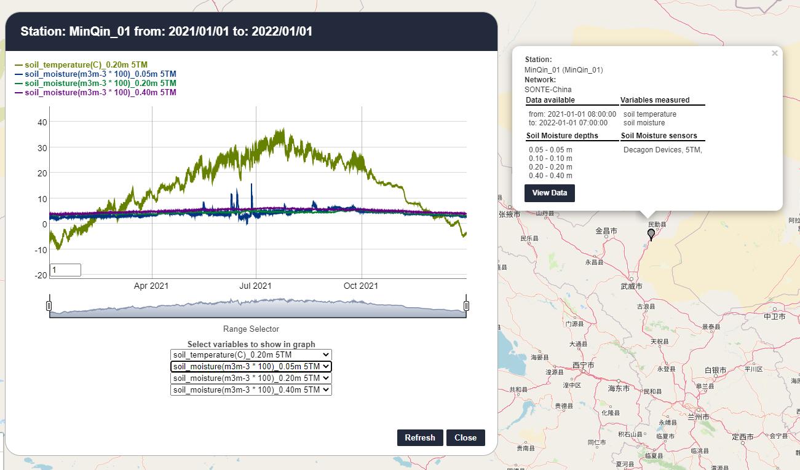Click the Refresh button
Viewport: 800px width, 470px height.
tap(420, 437)
